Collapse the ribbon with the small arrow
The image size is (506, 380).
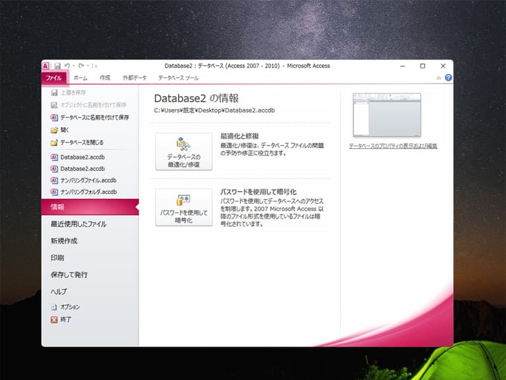[439, 78]
